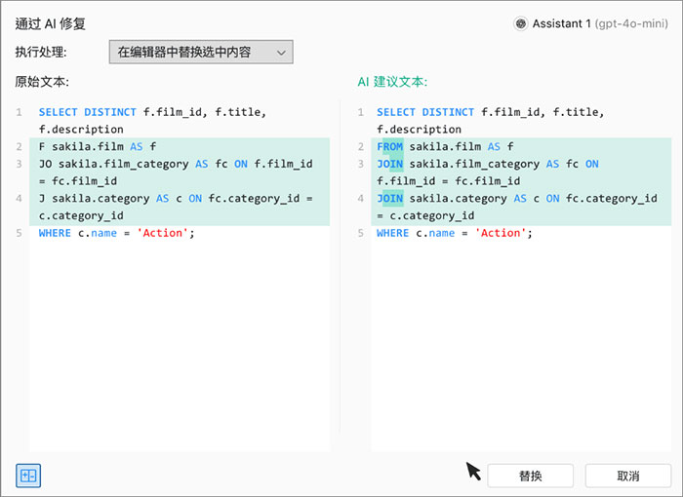Click SELECT DISTINCT in original text pane
This screenshot has height=497, width=683.
coord(88,112)
